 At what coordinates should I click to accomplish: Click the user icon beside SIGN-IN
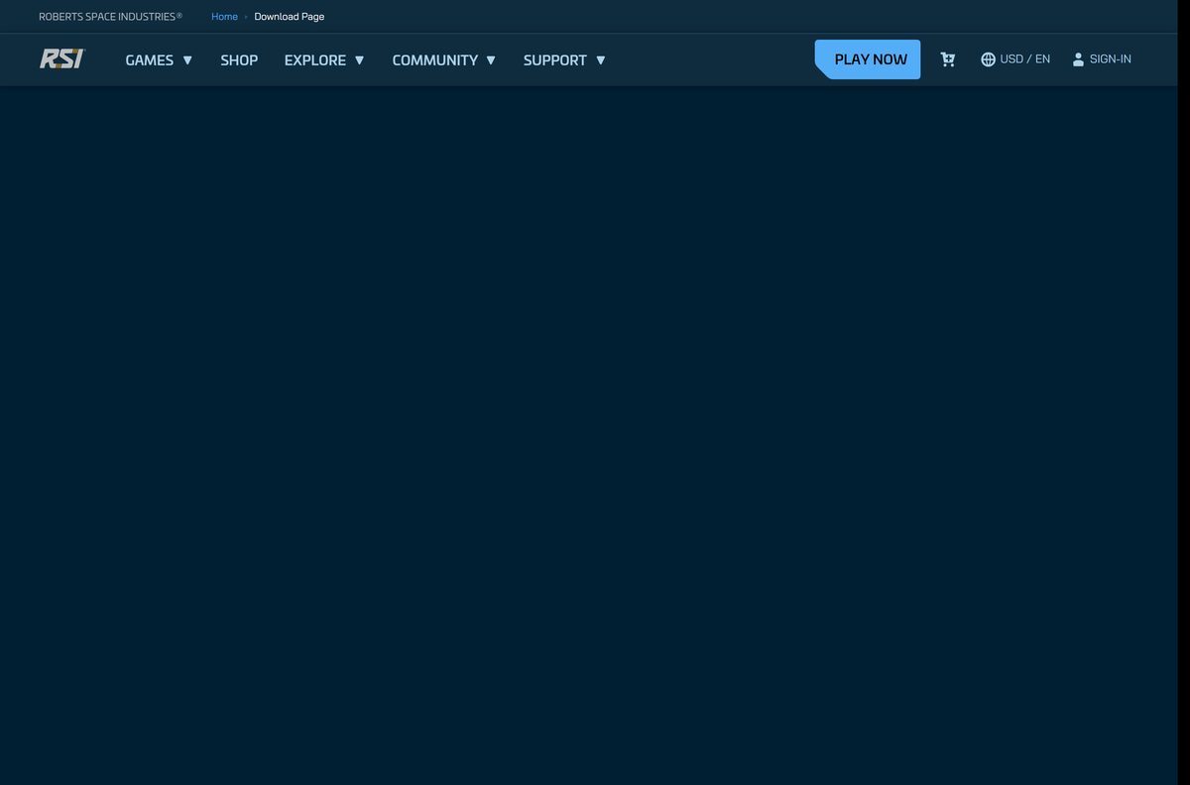pos(1078,59)
